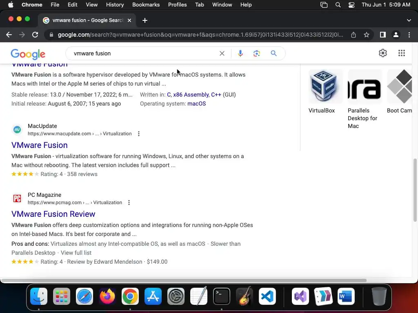This screenshot has height=313, width=418.
Task: Open the Help menu
Action: [x=246, y=5]
